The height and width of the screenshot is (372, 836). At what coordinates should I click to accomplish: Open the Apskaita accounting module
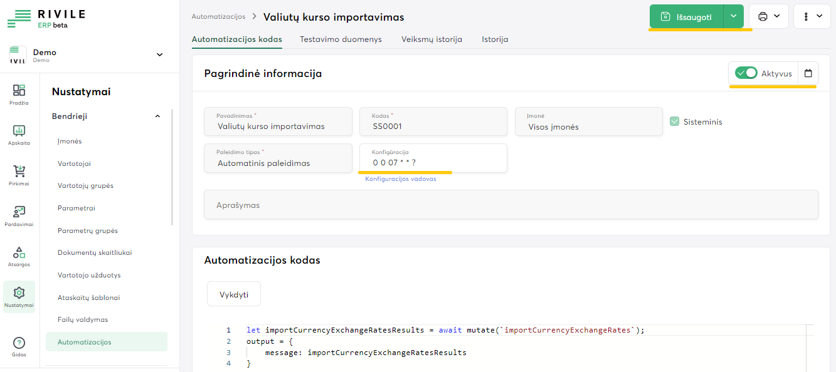[19, 134]
